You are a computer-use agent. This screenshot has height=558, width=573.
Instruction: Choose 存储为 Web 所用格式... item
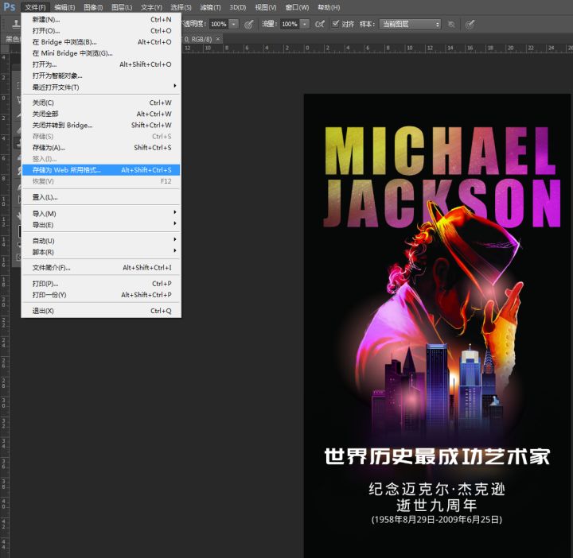click(x=101, y=169)
